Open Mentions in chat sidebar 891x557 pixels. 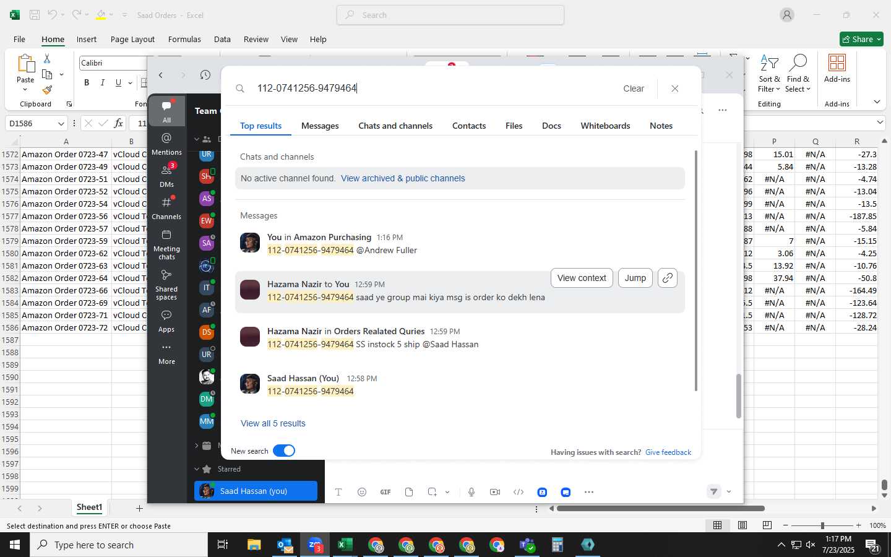click(x=166, y=144)
